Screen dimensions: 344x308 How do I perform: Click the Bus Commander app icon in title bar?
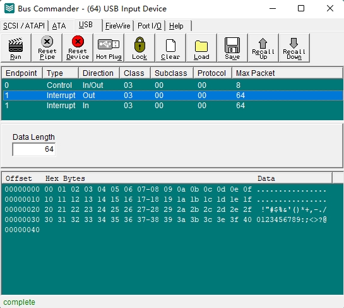point(9,9)
